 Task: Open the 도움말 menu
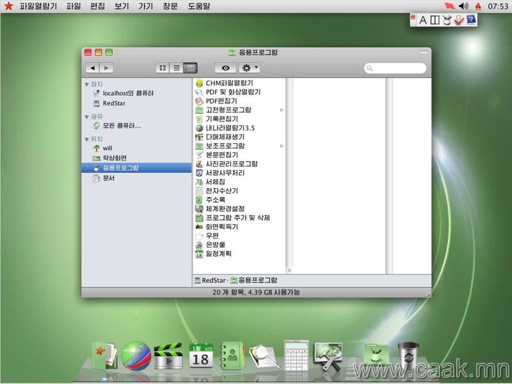click(x=199, y=6)
